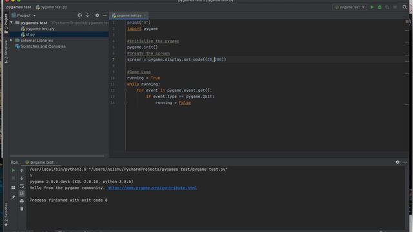Viewport: 413px width, 232px height.
Task: Click the editor inspection indicator at top right
Action: tap(407, 22)
